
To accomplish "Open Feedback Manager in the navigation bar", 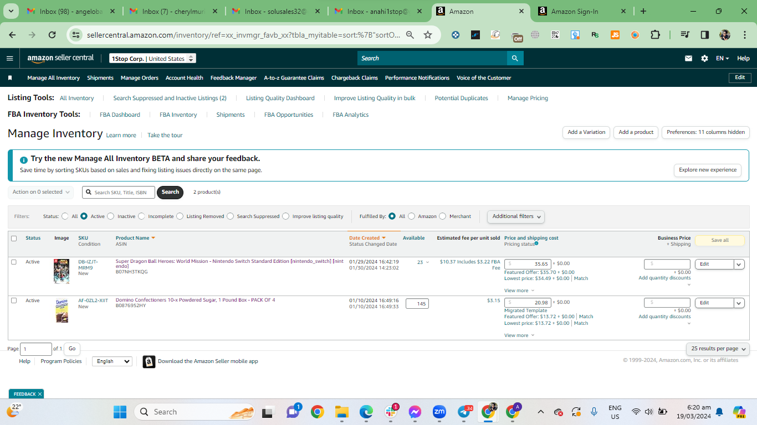I will [234, 78].
